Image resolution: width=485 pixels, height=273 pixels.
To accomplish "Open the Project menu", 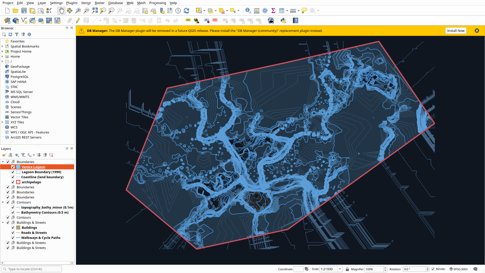I will click(8, 3).
